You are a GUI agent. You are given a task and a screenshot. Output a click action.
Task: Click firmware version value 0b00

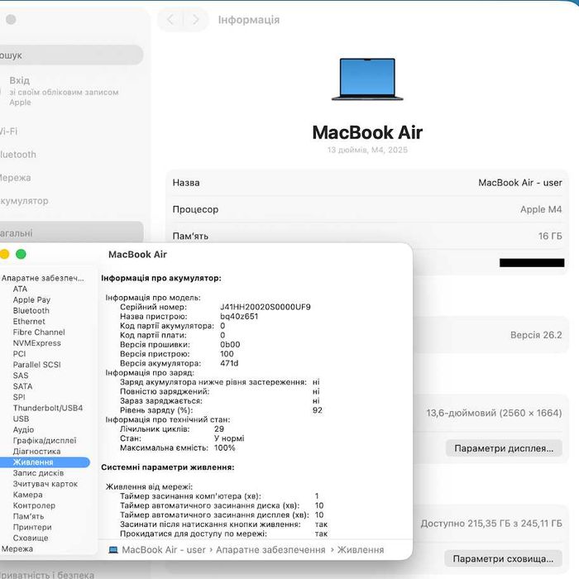point(230,345)
